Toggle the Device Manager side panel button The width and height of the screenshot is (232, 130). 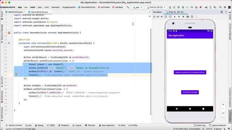click(230, 31)
